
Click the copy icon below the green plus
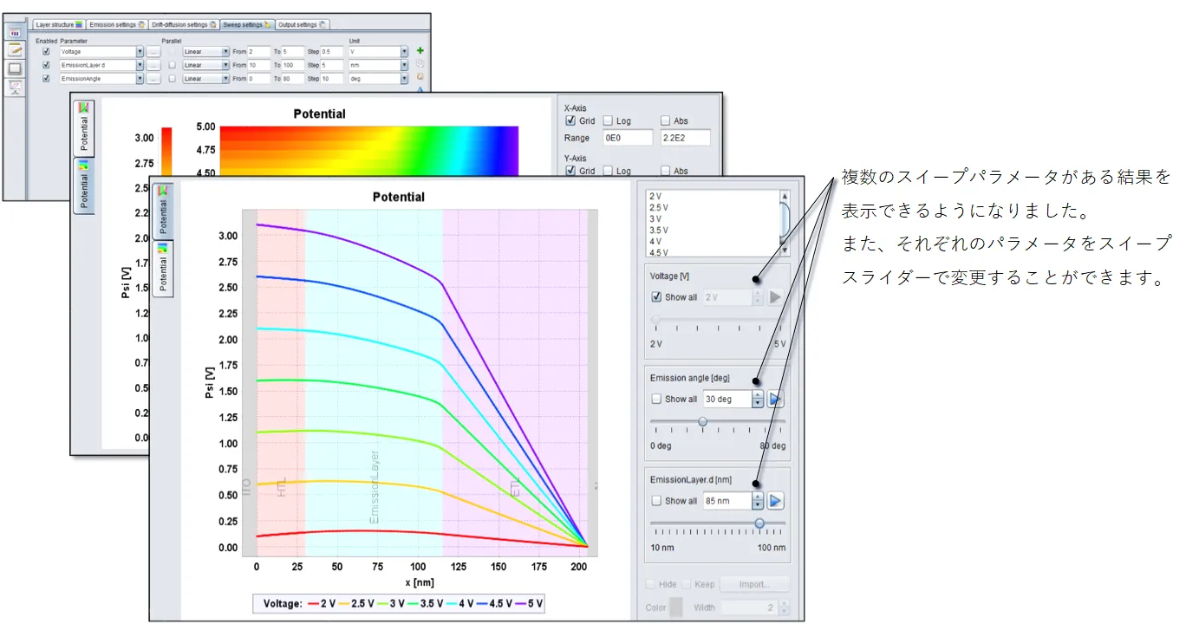[420, 64]
